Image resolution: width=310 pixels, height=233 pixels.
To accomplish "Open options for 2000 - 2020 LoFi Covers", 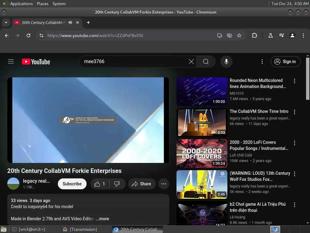I will point(295,143).
